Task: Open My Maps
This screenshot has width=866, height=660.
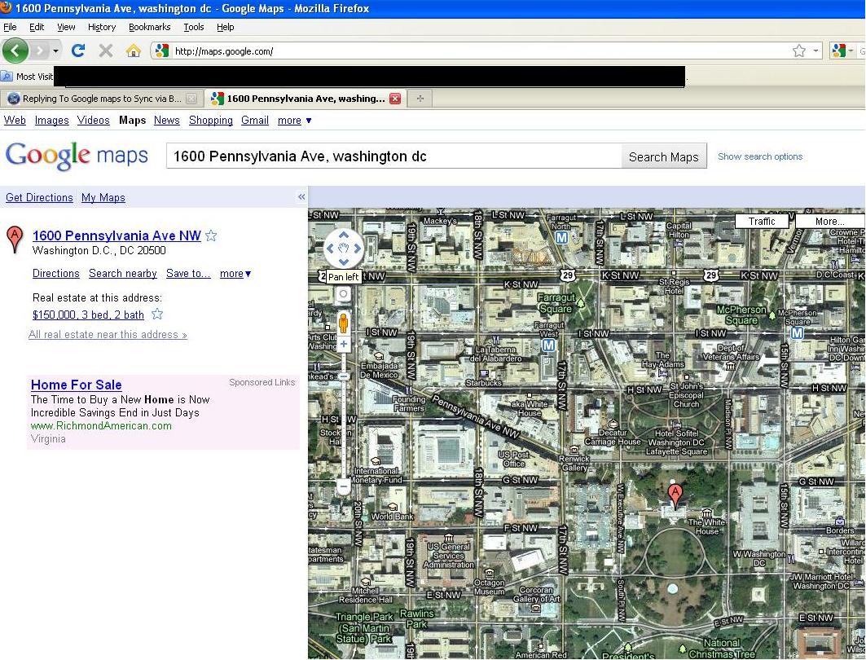Action: click(103, 198)
